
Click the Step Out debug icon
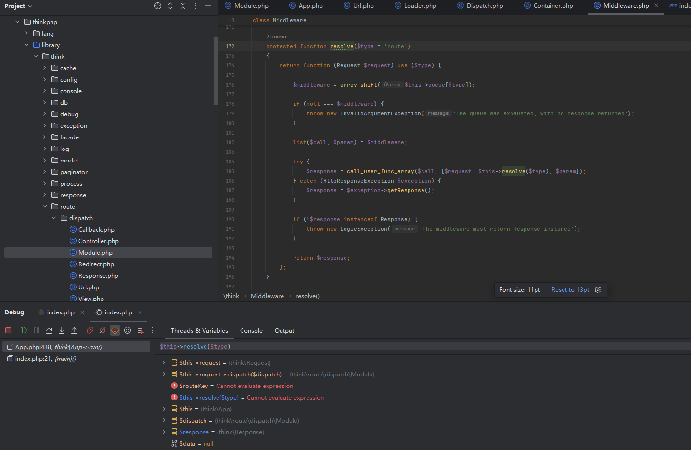click(74, 330)
